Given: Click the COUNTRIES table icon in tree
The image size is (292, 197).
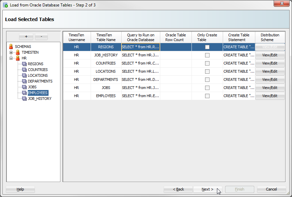Looking at the screenshot, I should coord(24,70).
